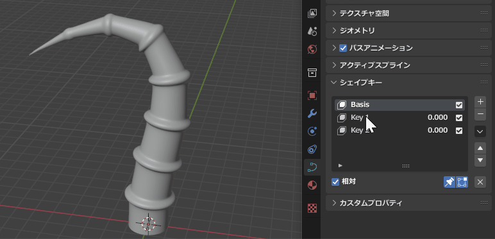Toggle shape key edit mode button

click(462, 182)
